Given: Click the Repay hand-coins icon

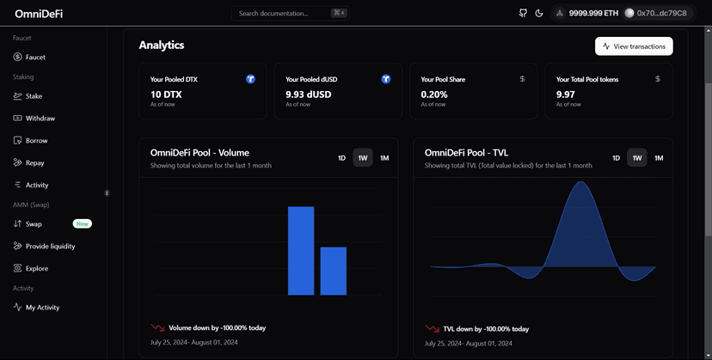Looking at the screenshot, I should [17, 162].
